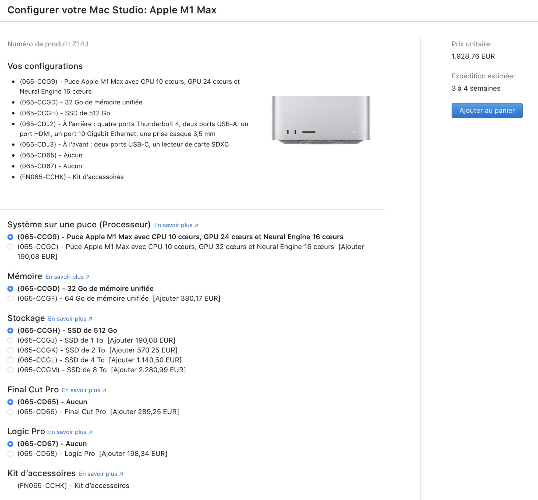Add Logic Pro to configuration
538x500 pixels.
(x=10, y=454)
